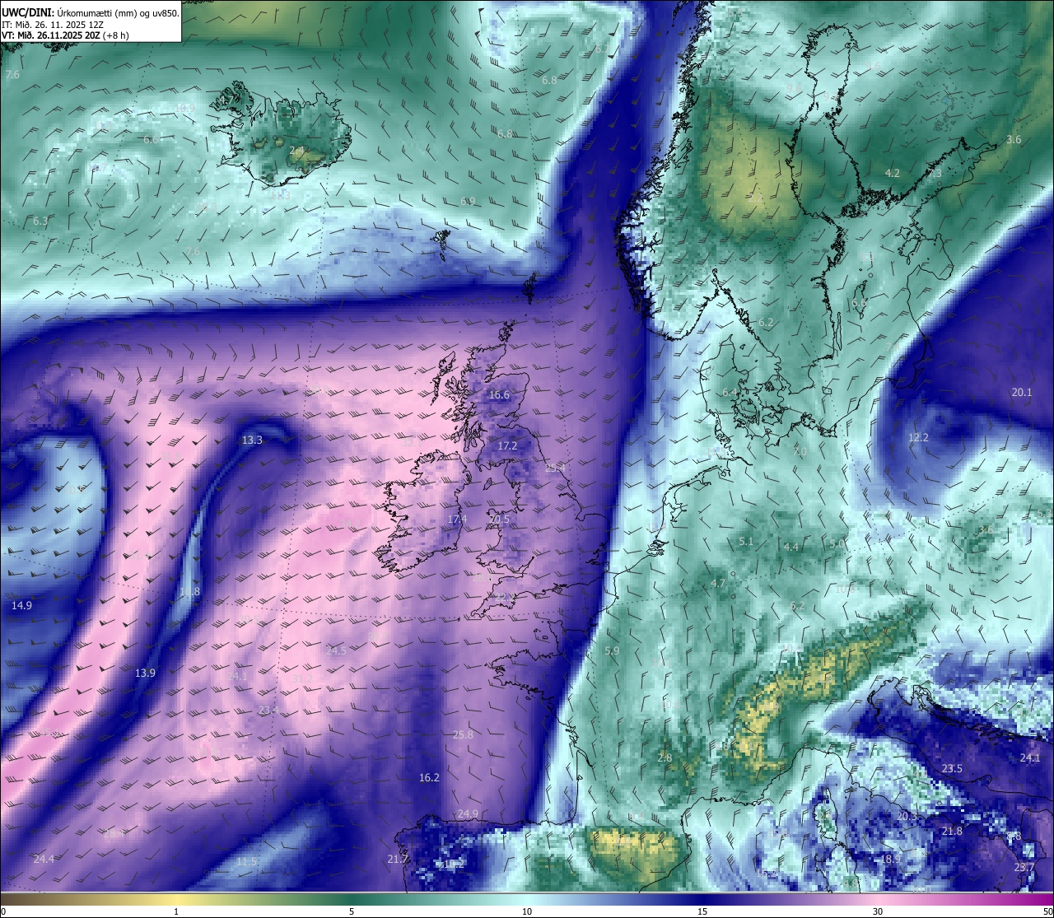Click the 5.0 value label

(837, 543)
